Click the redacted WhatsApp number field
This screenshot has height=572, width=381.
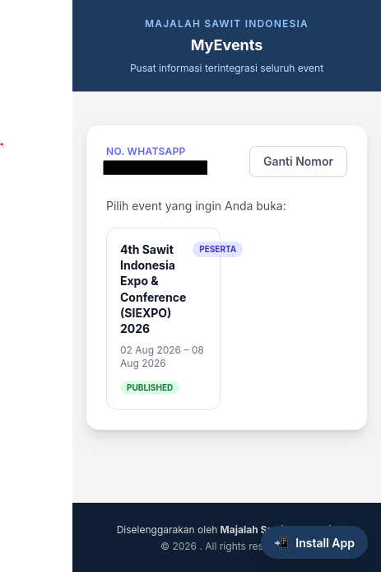(x=156, y=167)
